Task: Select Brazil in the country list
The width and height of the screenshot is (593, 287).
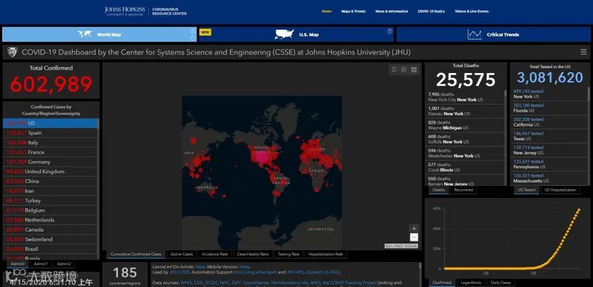Action: [51, 249]
